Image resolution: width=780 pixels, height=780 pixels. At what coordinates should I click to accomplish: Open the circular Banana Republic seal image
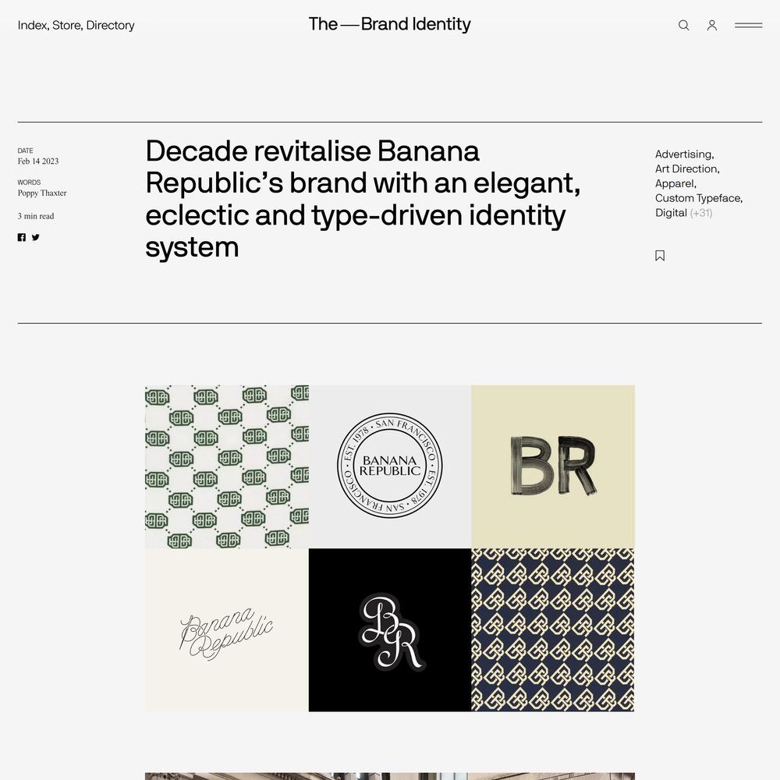pyautogui.click(x=389, y=466)
